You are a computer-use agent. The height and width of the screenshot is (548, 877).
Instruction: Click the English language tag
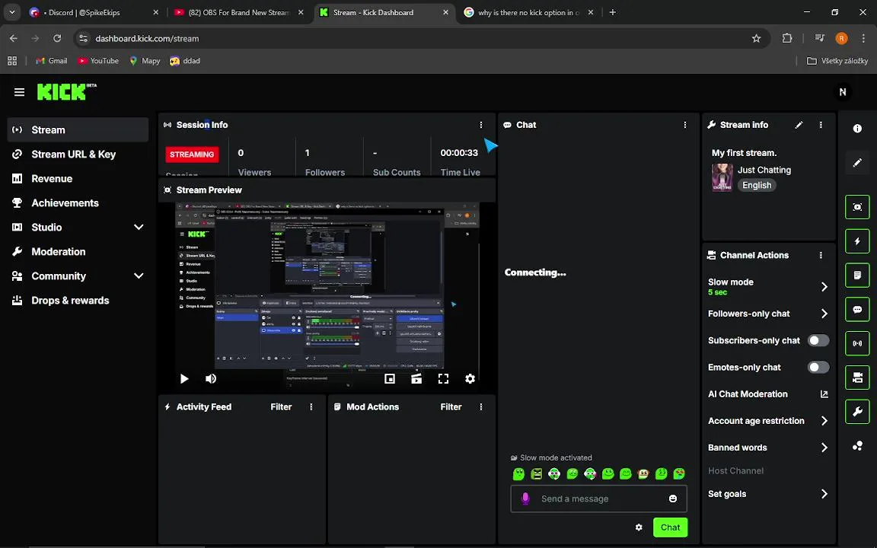[x=757, y=185]
